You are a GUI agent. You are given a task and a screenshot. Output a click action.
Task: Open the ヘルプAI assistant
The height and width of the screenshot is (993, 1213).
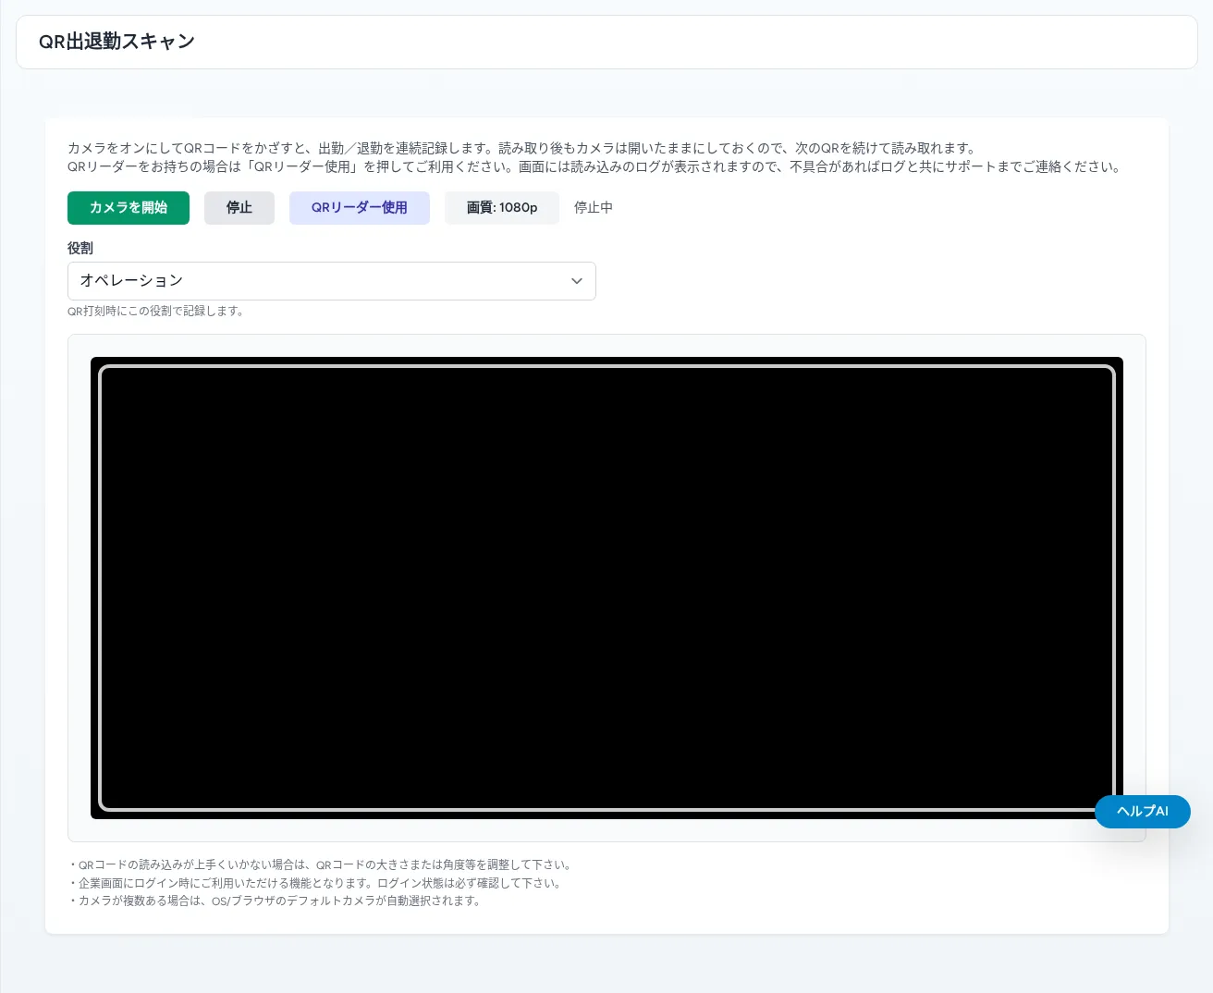[1143, 811]
